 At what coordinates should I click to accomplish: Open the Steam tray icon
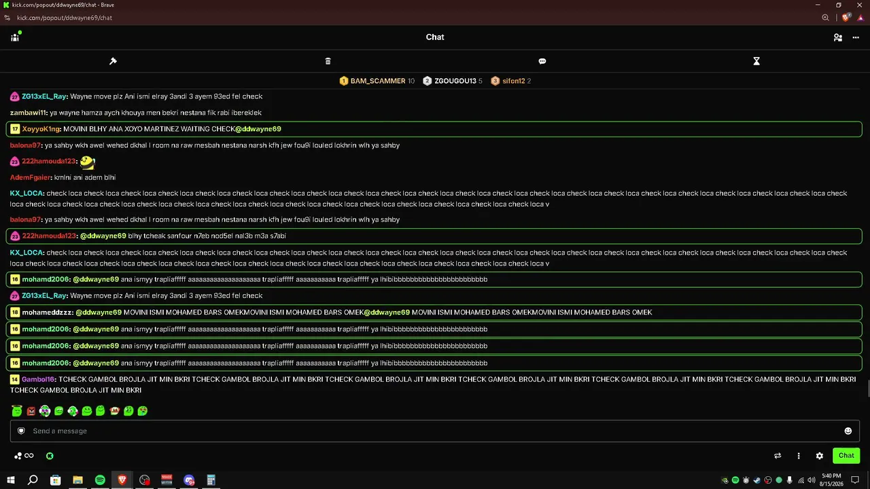tap(757, 480)
